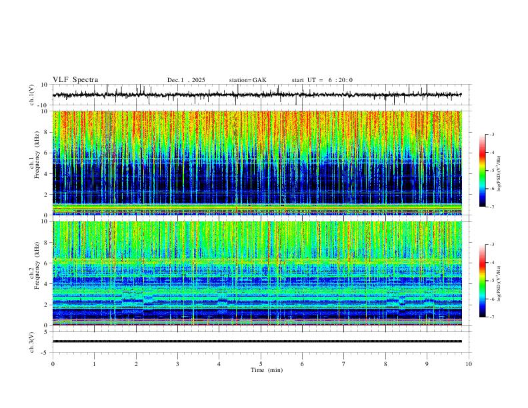Viewport: 528px width, 408px height.
Task: Click the '9' tick on the time axis
Action: click(427, 364)
